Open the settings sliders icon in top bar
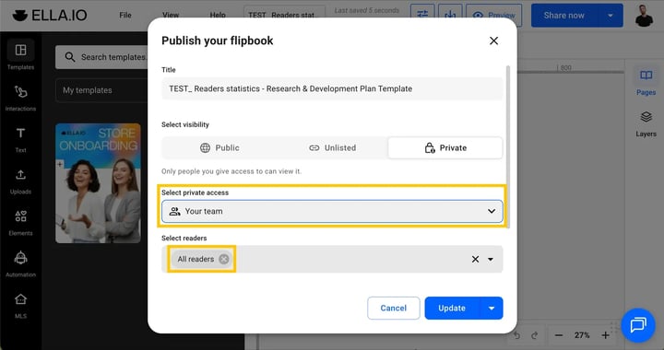Image resolution: width=664 pixels, height=350 pixels. tap(422, 16)
